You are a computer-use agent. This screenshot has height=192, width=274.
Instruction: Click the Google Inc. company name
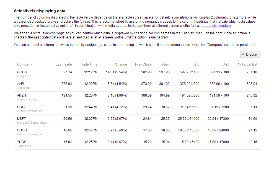click(x=24, y=76)
